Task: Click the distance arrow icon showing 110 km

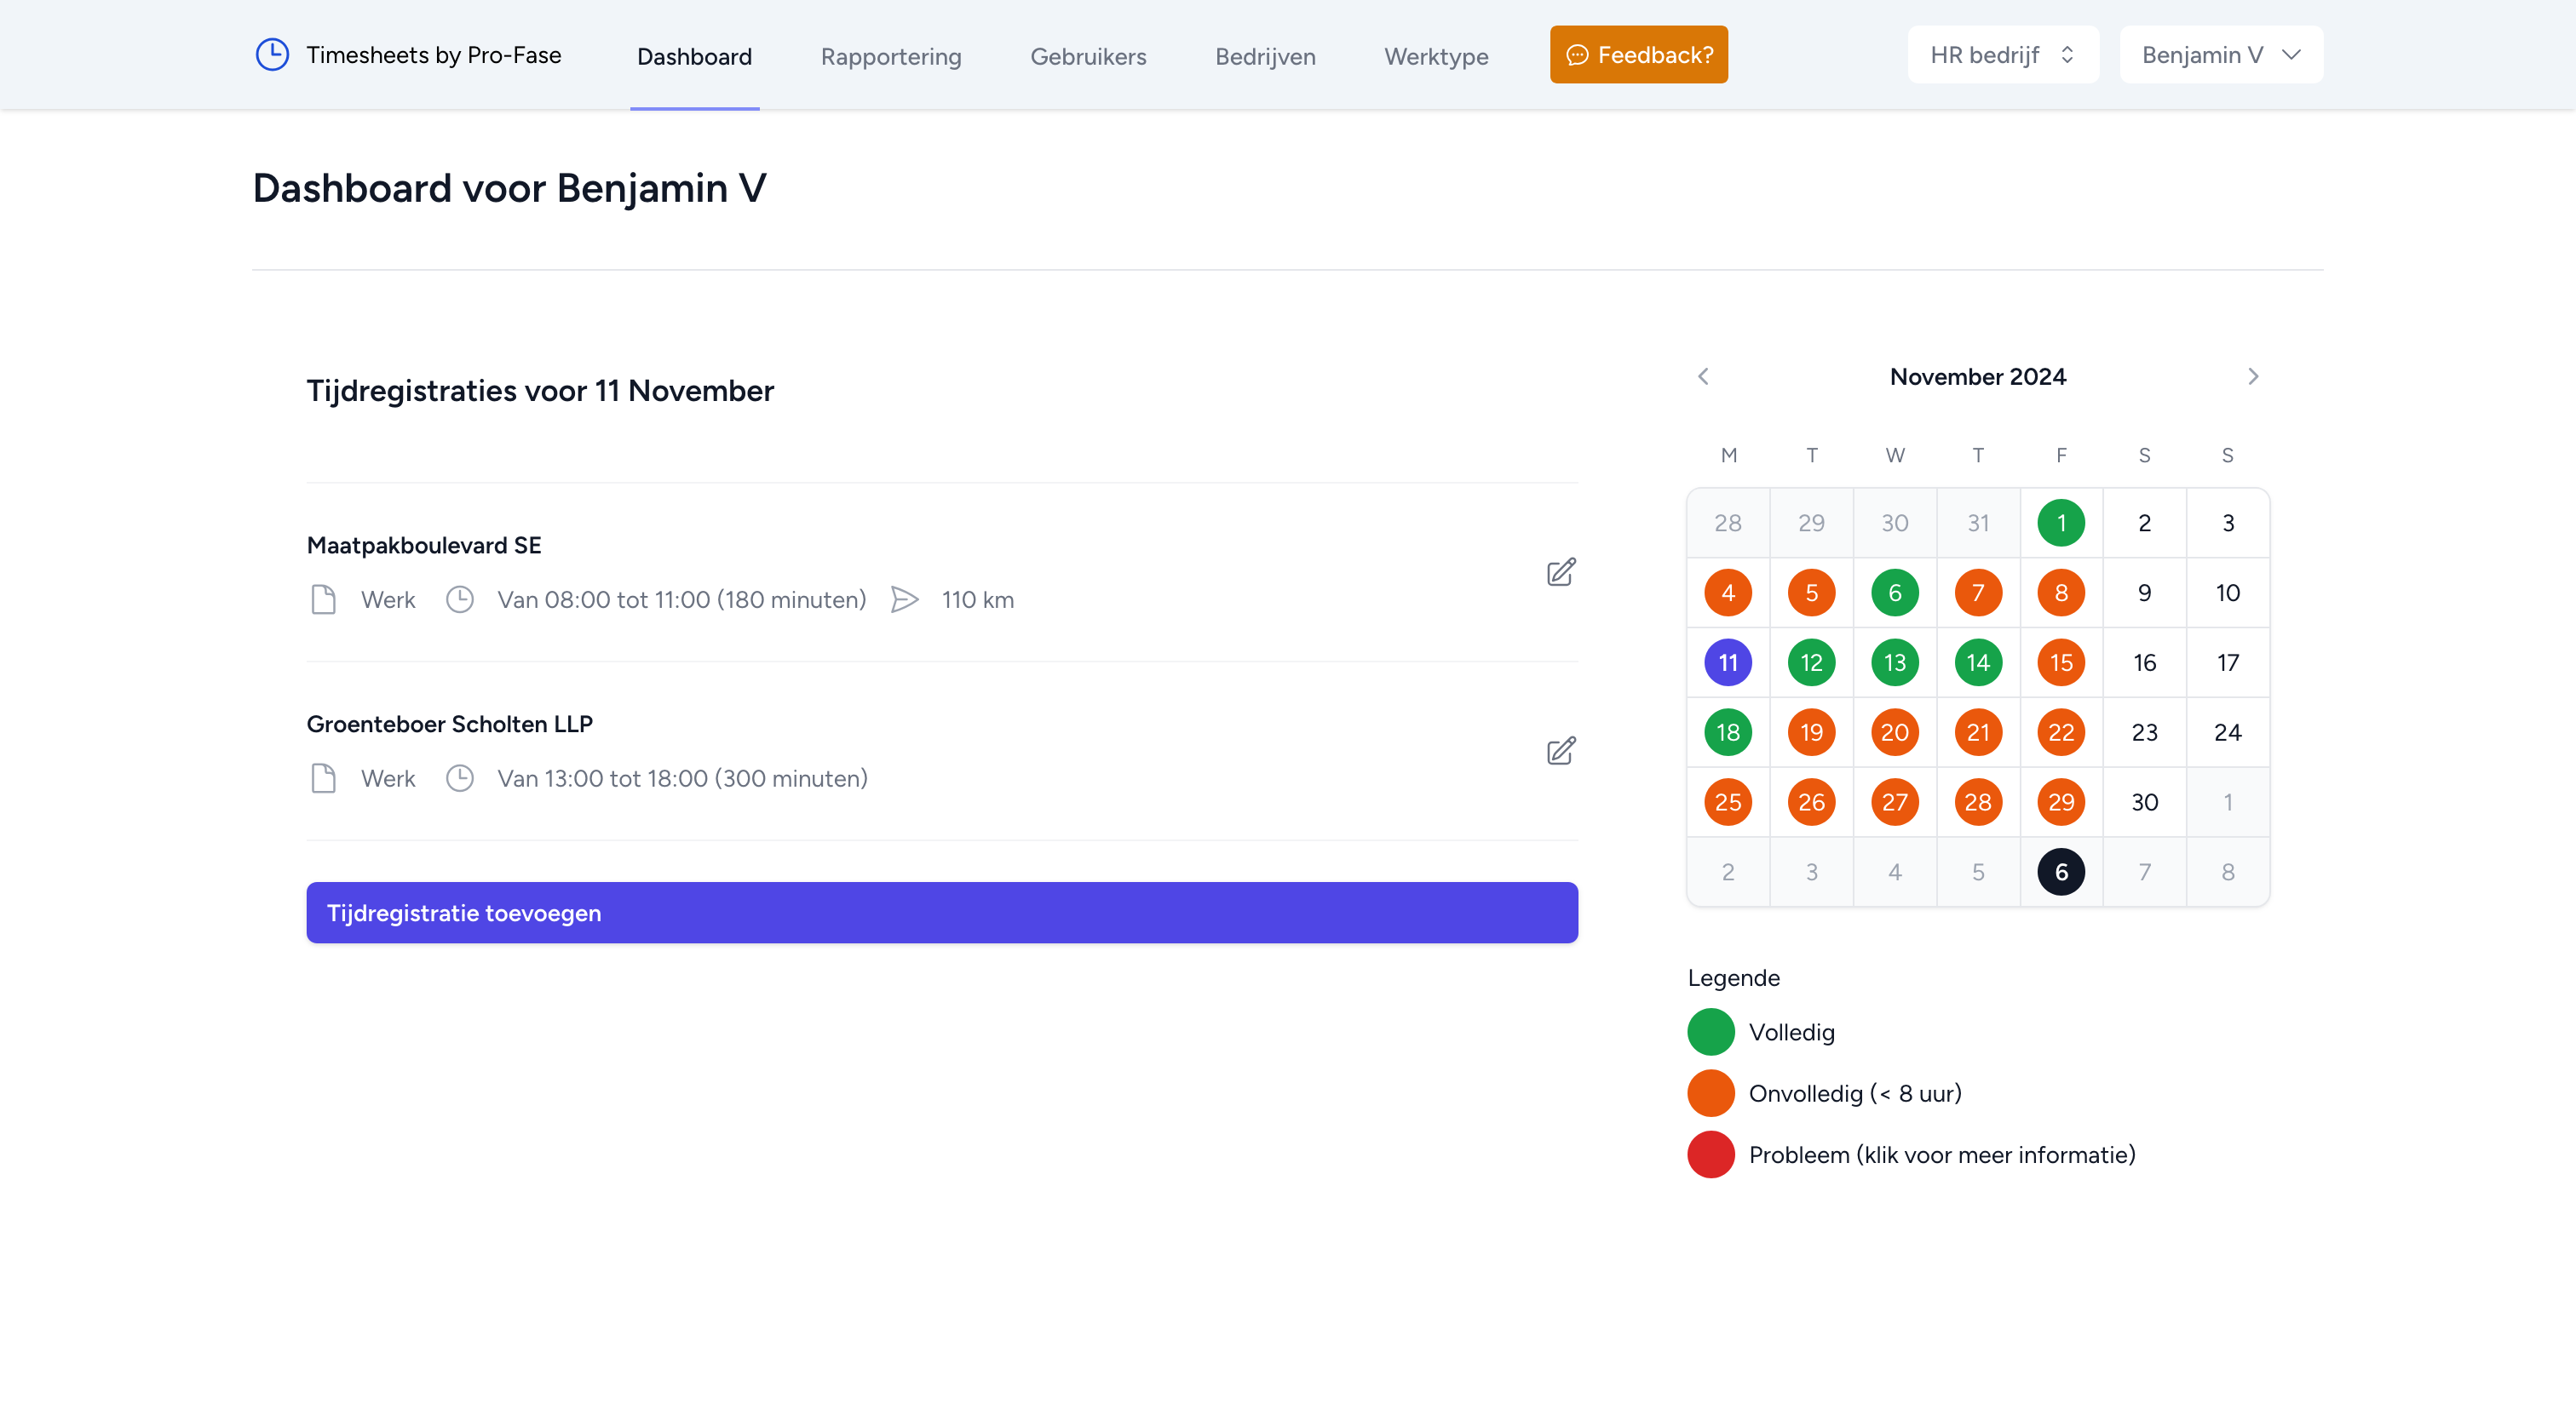Action: click(x=905, y=599)
